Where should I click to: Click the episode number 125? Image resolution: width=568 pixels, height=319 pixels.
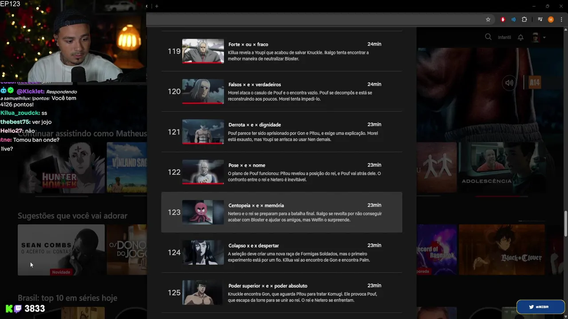174,293
